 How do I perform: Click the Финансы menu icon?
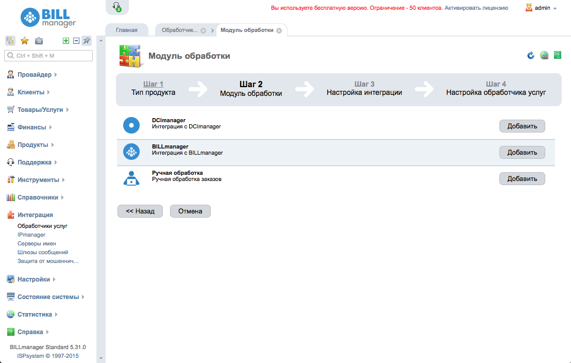coord(10,127)
